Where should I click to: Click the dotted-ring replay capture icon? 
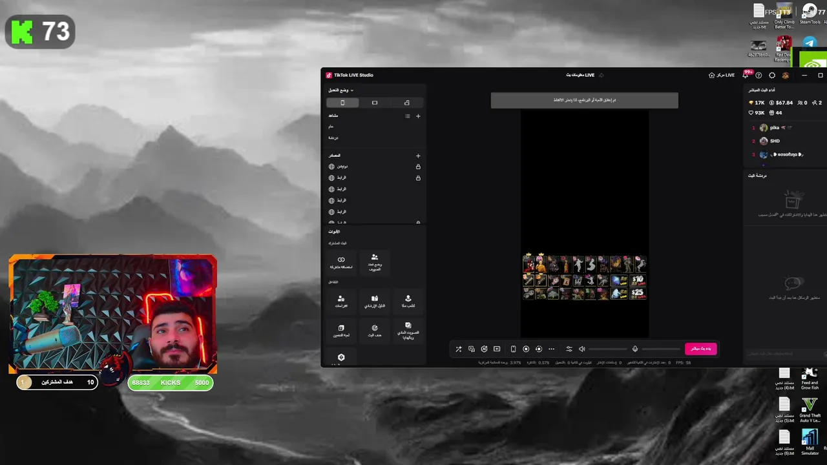coord(539,349)
